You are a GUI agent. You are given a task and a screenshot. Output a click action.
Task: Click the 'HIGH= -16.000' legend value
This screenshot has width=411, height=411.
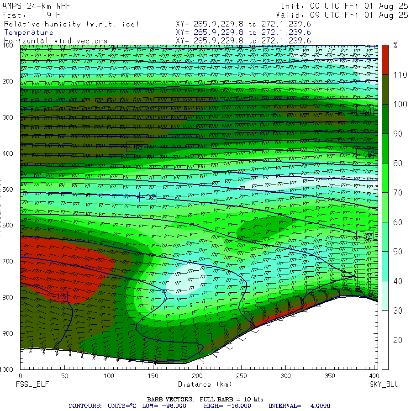pos(227,406)
